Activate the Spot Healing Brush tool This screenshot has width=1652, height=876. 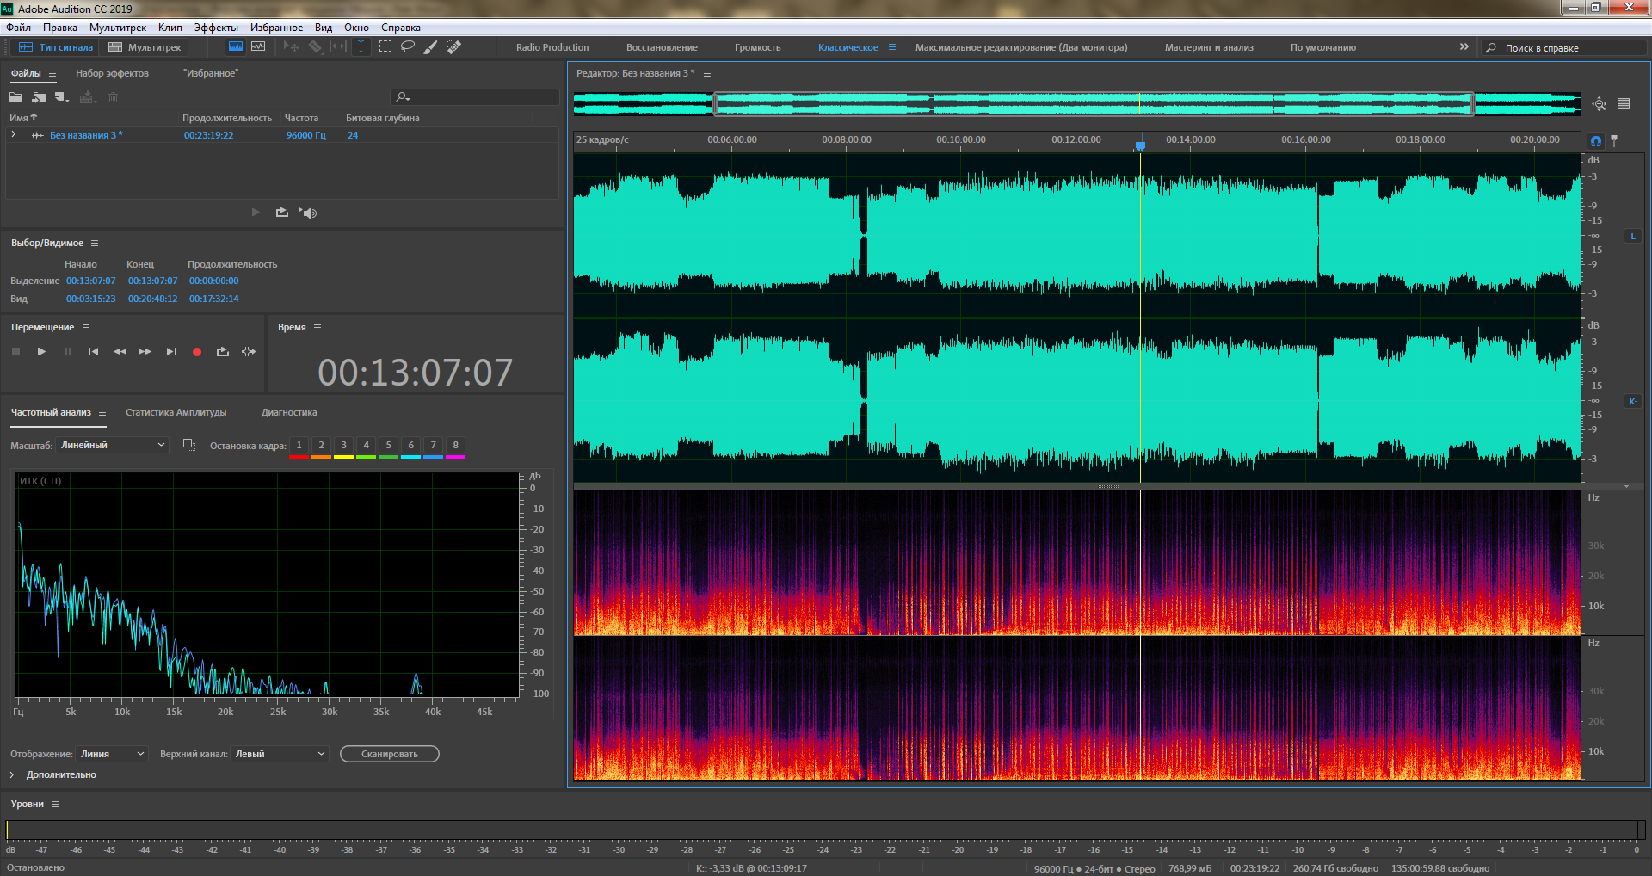[454, 47]
